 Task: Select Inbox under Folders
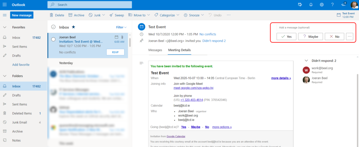tap(23, 86)
